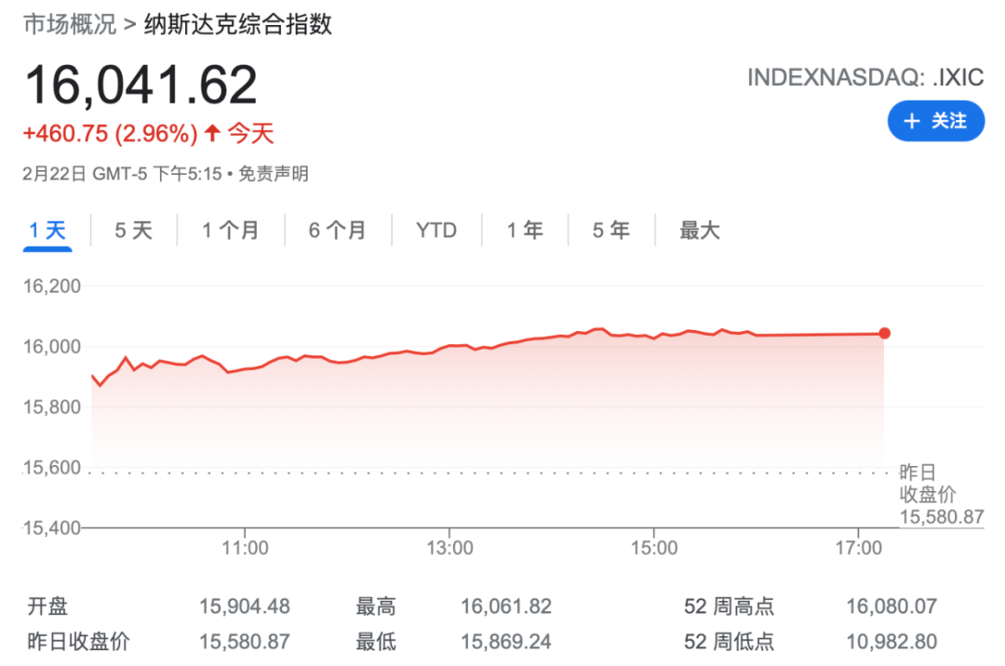Show the 6 个月 chart range

338,230
